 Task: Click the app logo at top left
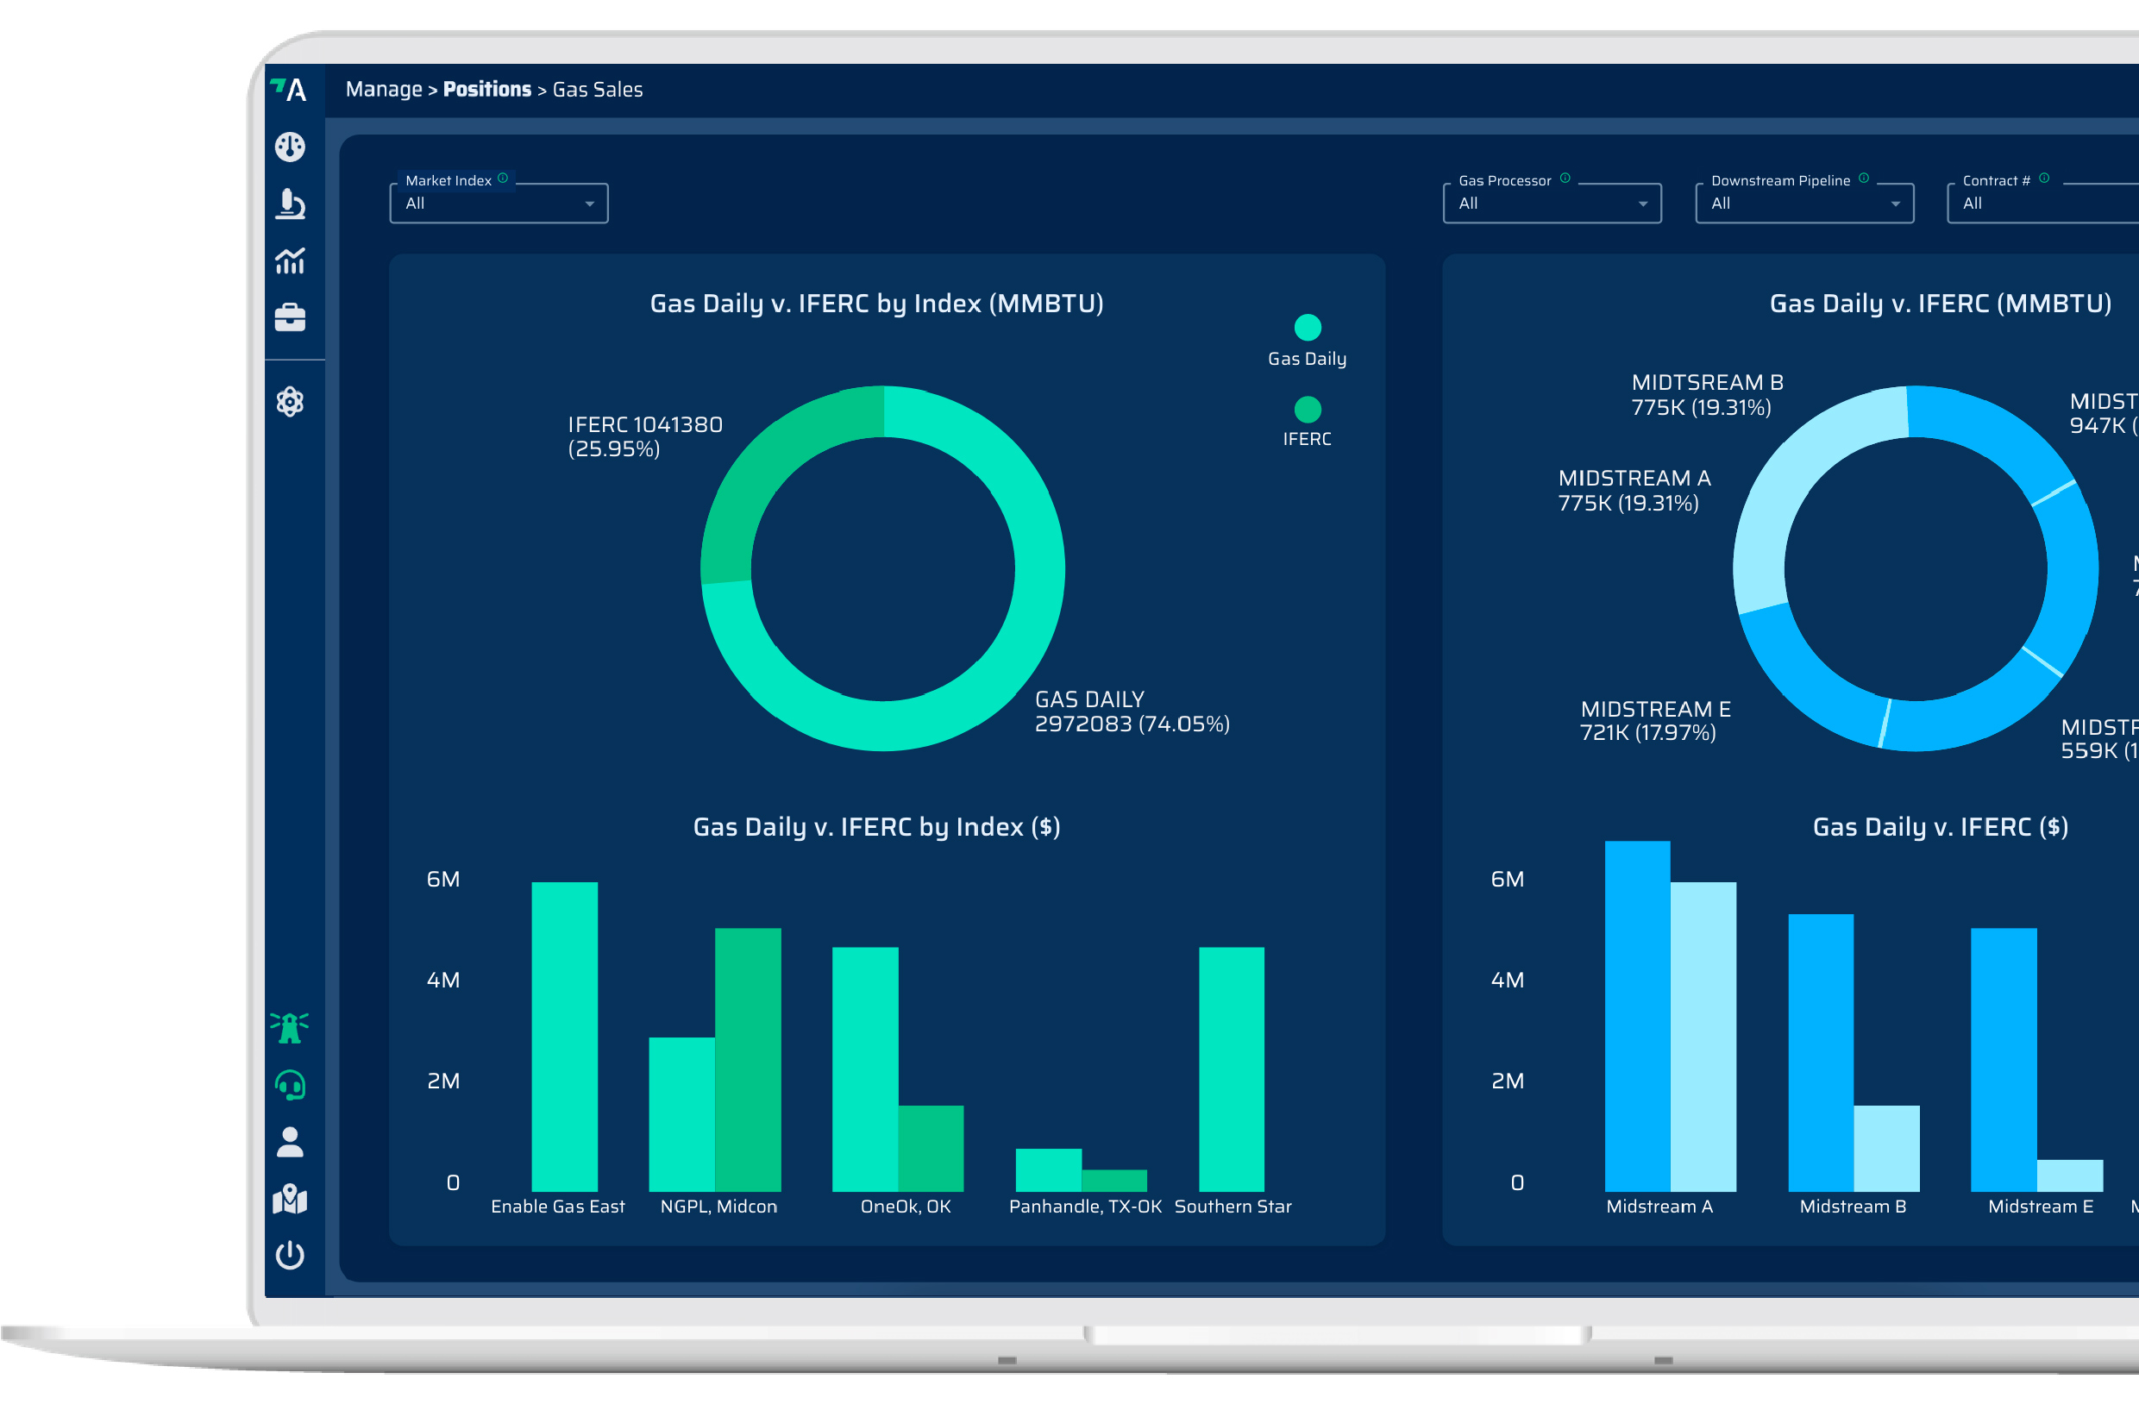pos(290,89)
